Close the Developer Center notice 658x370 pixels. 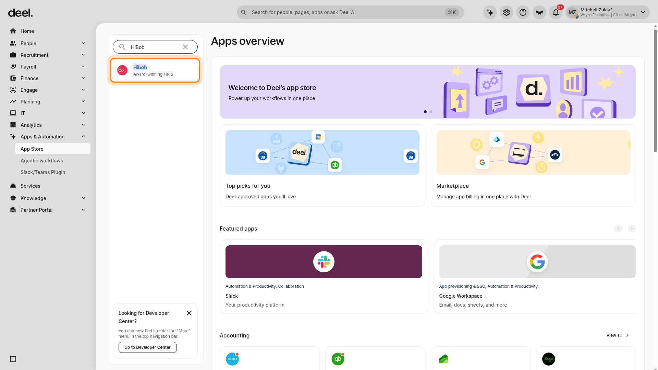click(x=189, y=313)
